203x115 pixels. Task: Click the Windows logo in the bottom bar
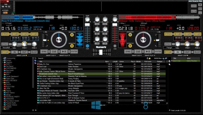(96, 105)
